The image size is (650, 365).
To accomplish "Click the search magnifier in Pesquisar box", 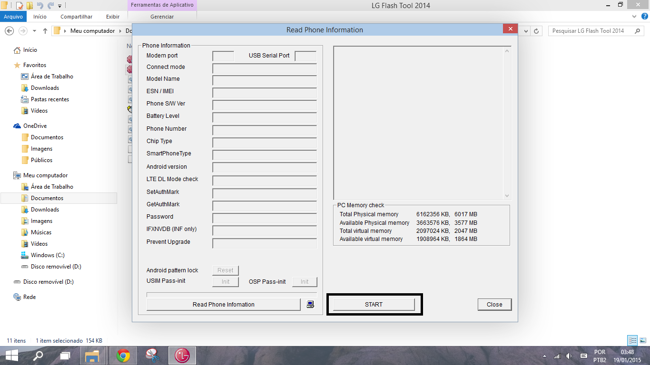I will [x=638, y=31].
